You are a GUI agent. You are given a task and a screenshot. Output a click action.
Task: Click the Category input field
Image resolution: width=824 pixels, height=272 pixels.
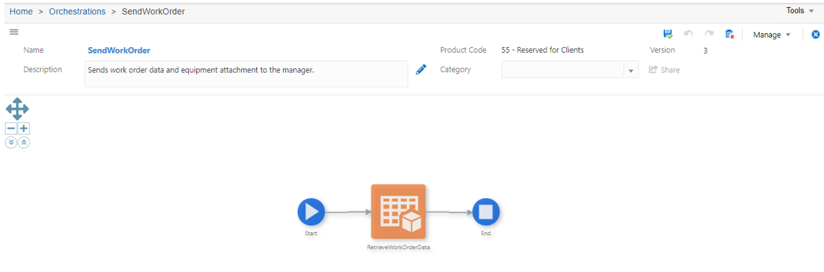[x=563, y=70]
